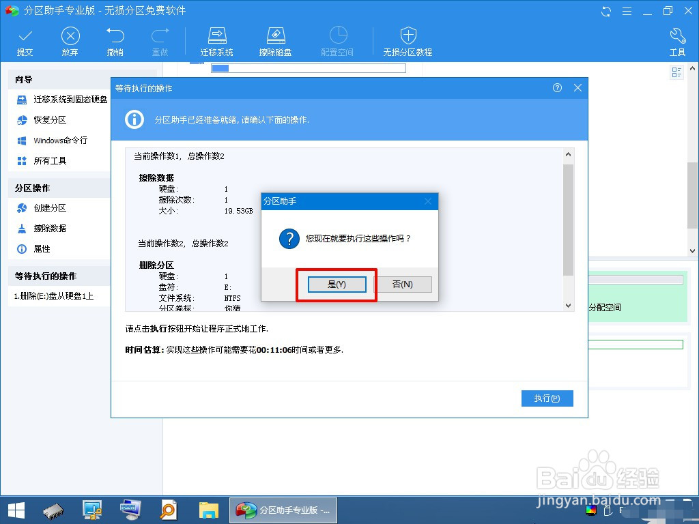Close the 分区助手 confirmation popup
Viewport: 699px width, 524px height.
click(x=428, y=201)
